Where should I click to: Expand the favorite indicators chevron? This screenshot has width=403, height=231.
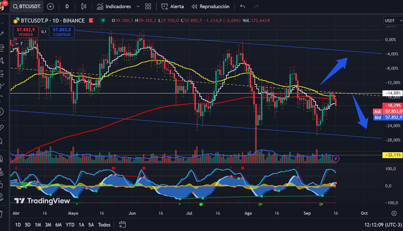point(138,6)
